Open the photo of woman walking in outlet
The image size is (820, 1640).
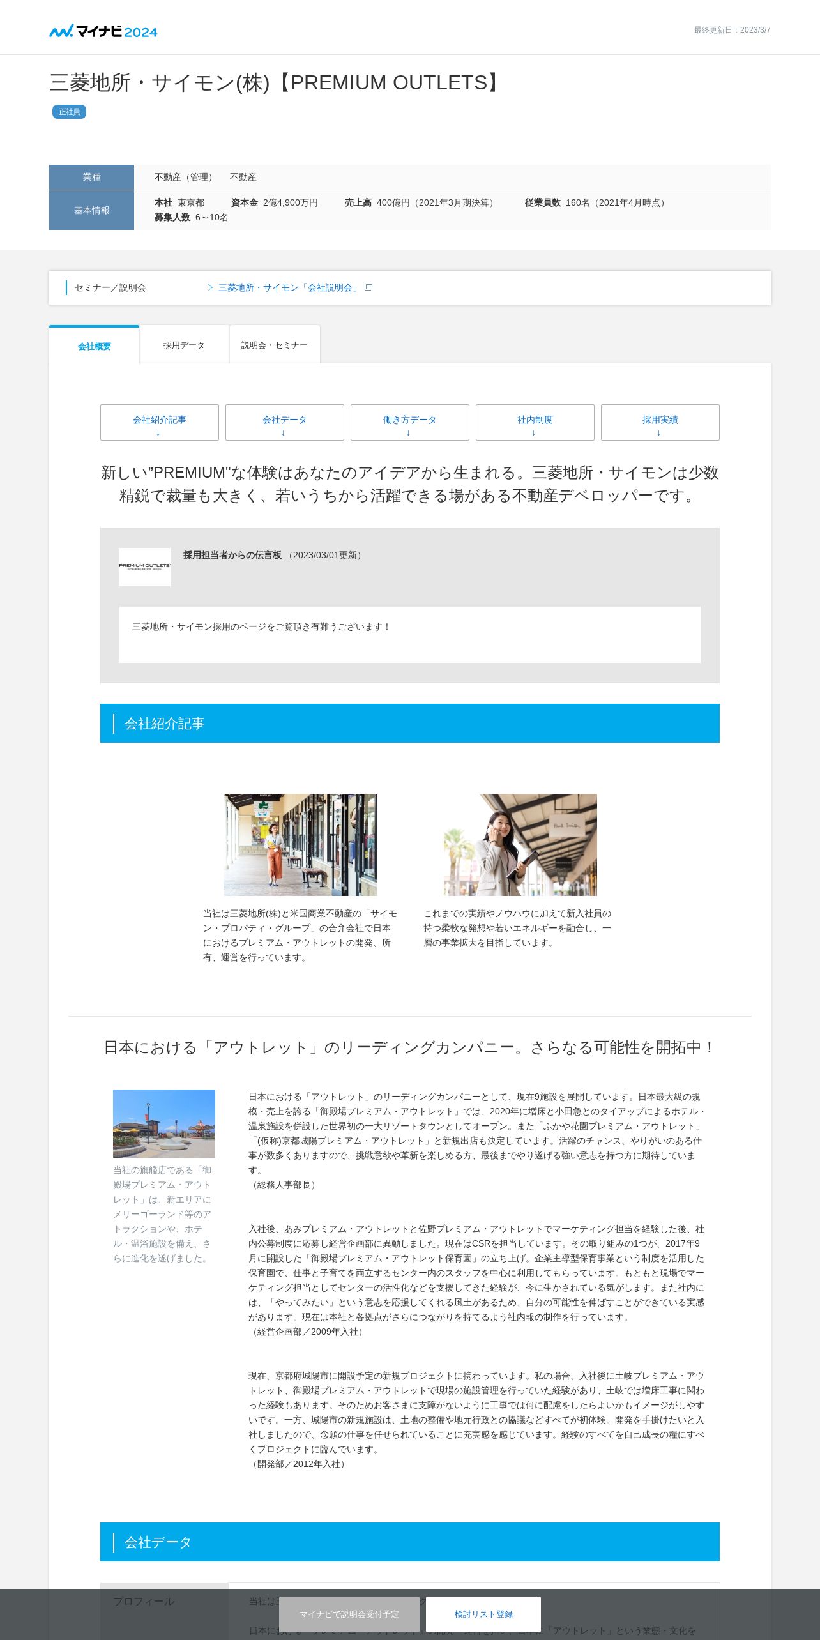pyautogui.click(x=300, y=844)
